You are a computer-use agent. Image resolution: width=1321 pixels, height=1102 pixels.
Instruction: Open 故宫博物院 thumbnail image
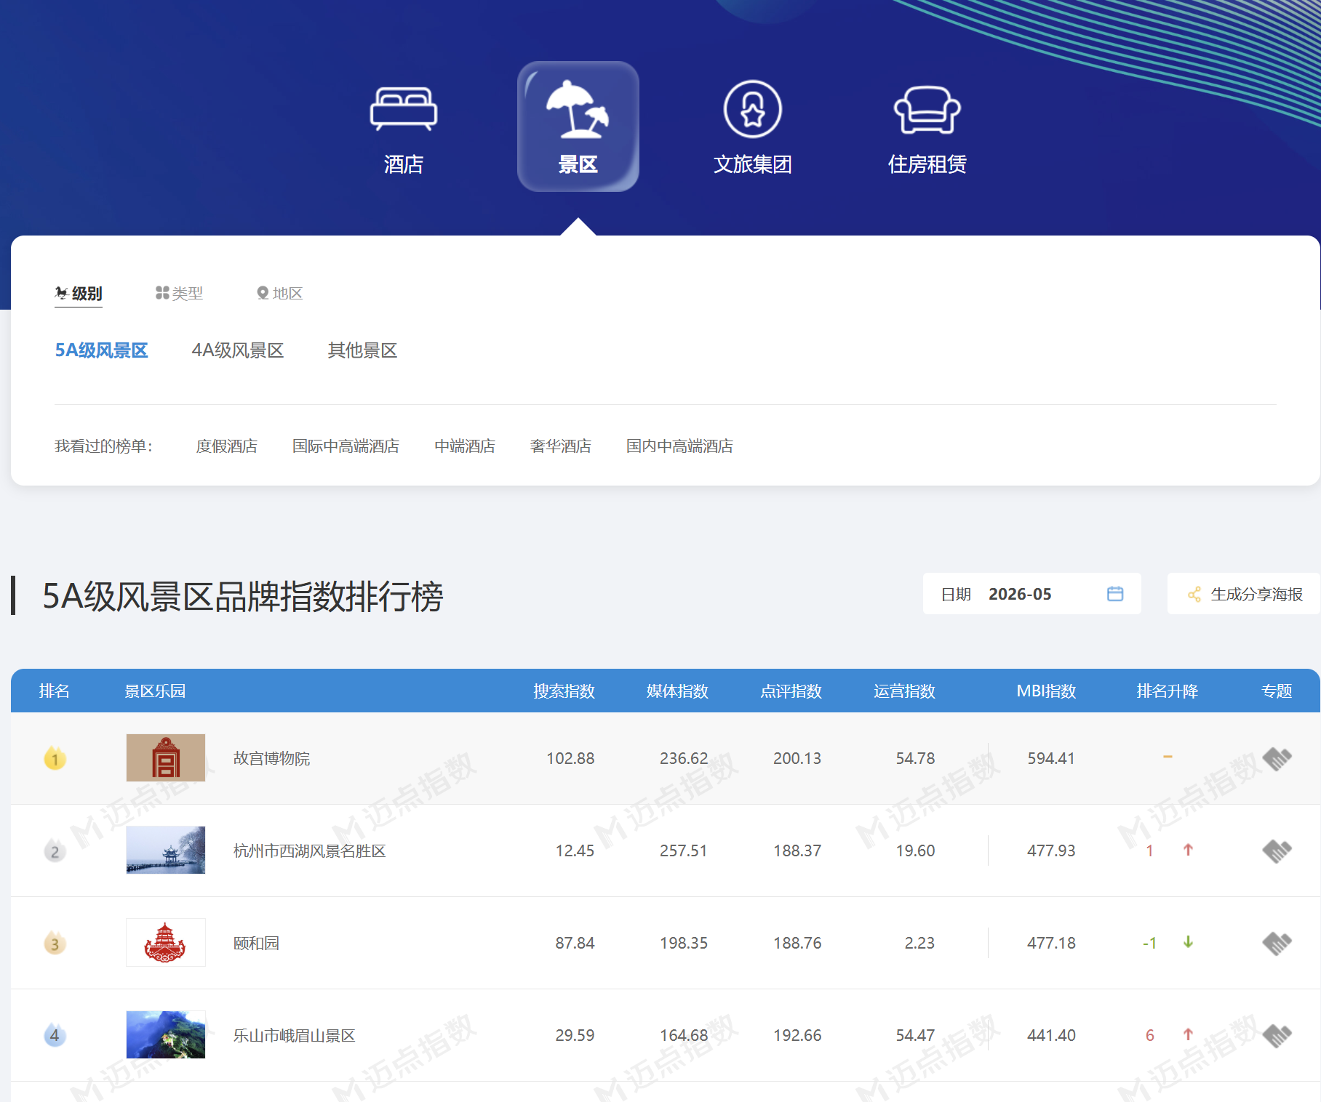[166, 757]
